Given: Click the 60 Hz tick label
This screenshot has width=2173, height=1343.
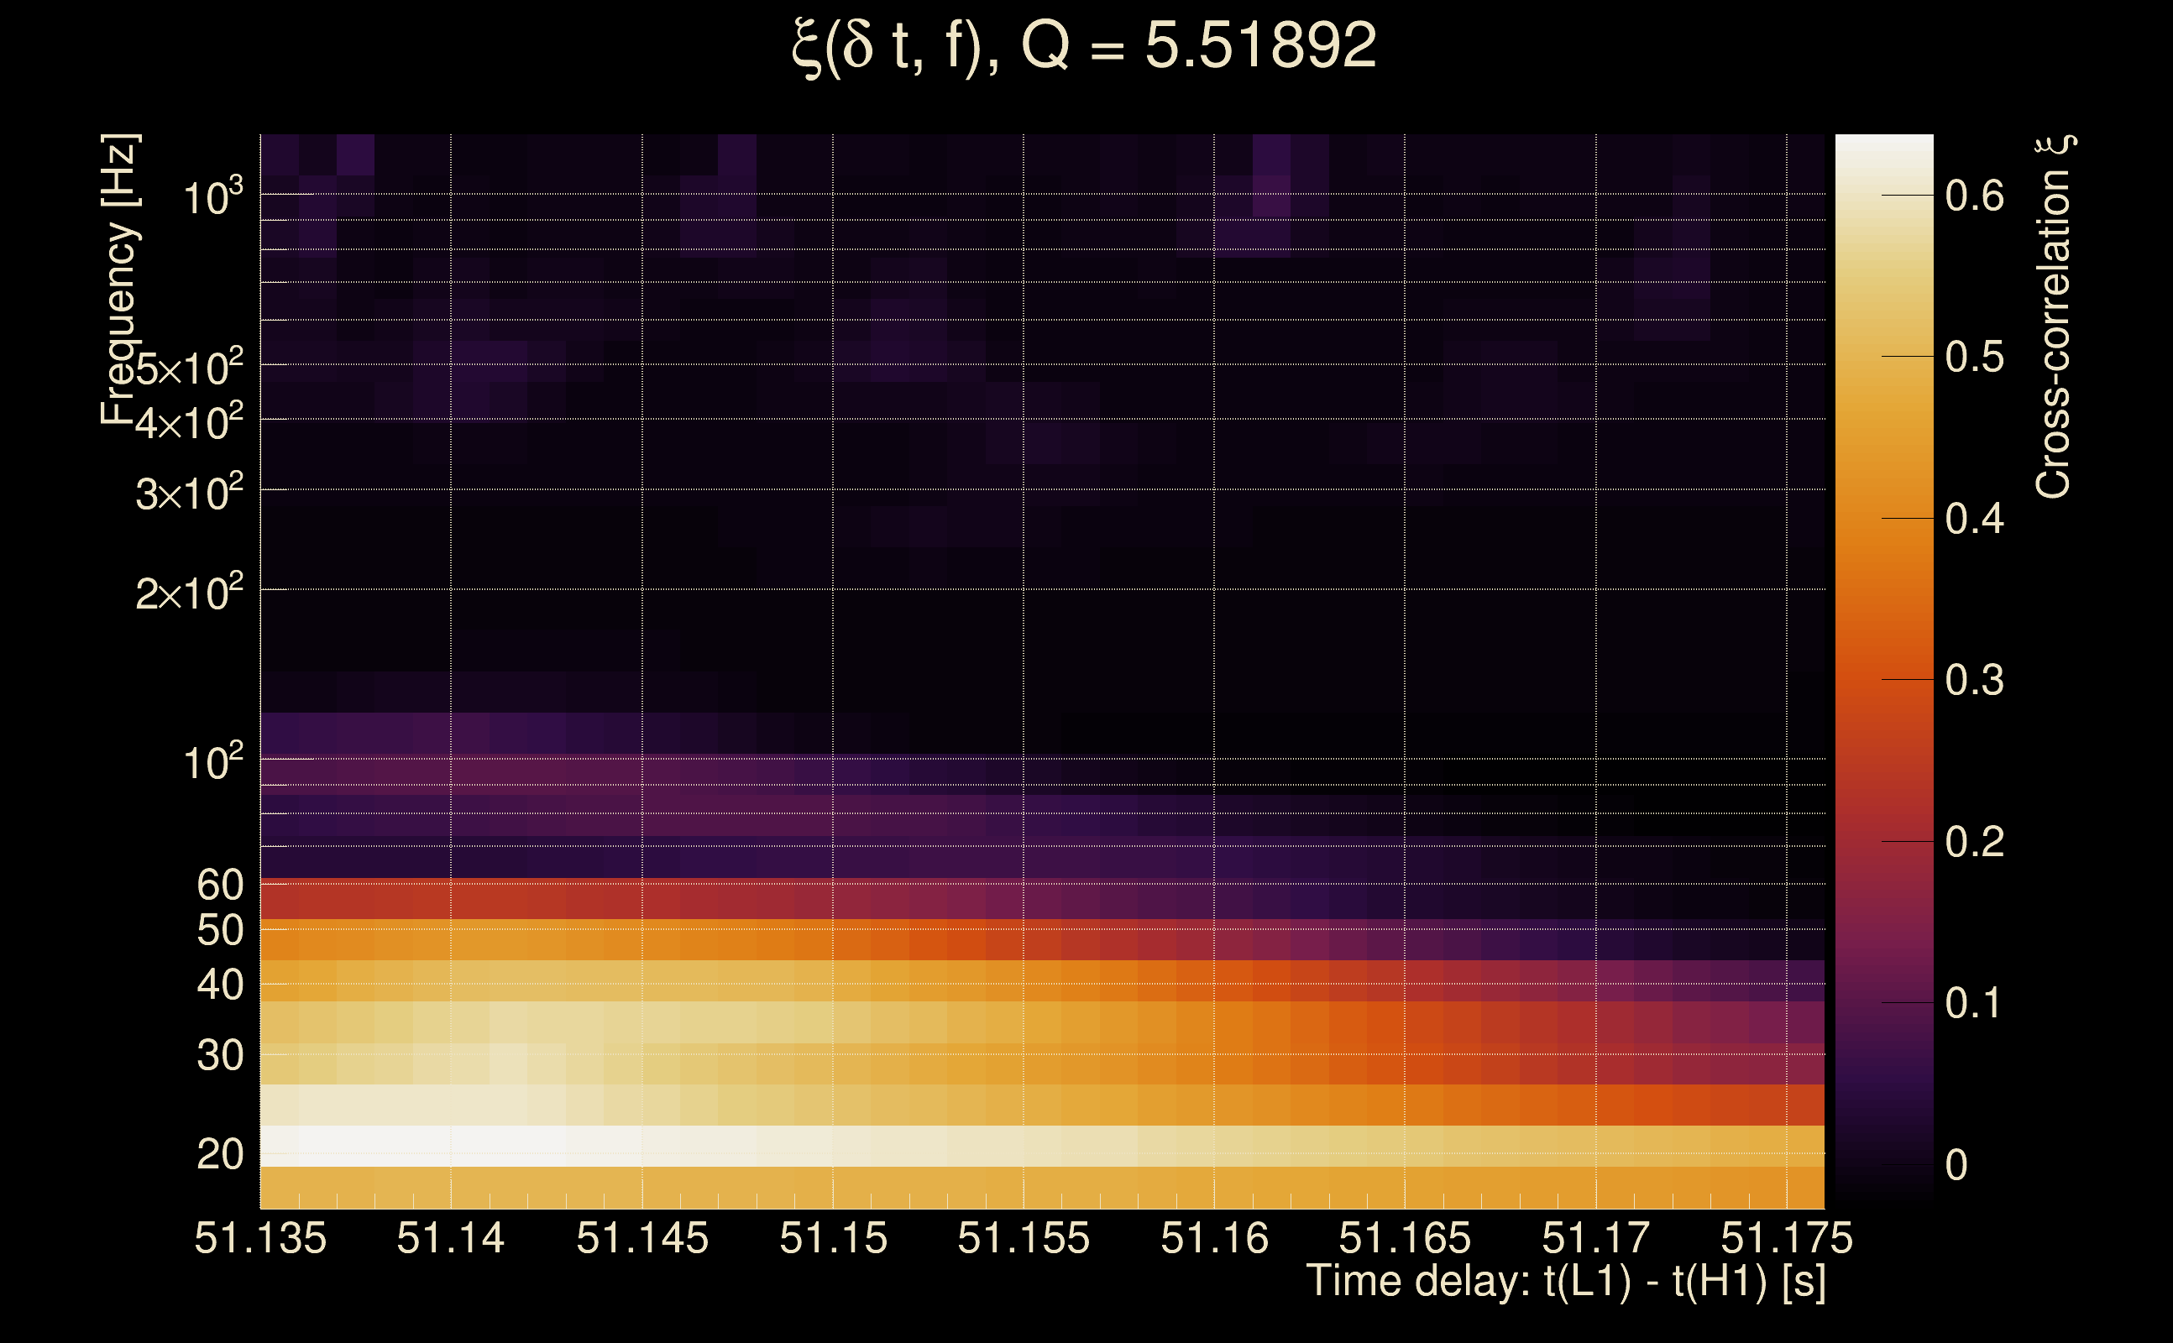Looking at the screenshot, I should [x=219, y=885].
